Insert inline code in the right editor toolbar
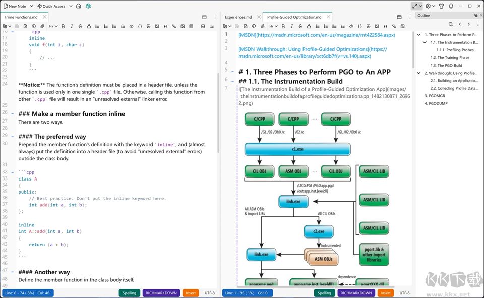 tap(351, 26)
